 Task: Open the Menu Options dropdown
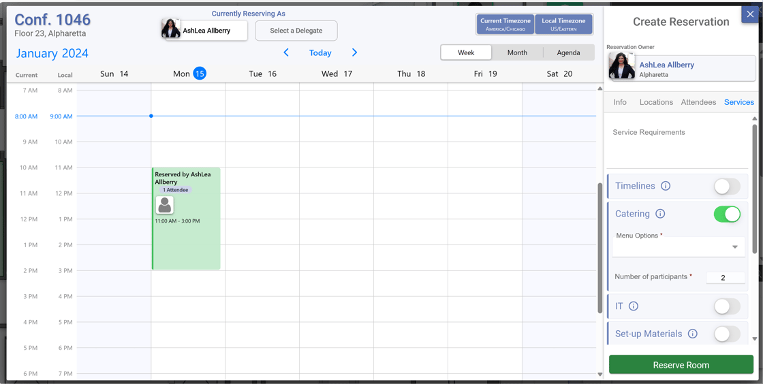[678, 247]
